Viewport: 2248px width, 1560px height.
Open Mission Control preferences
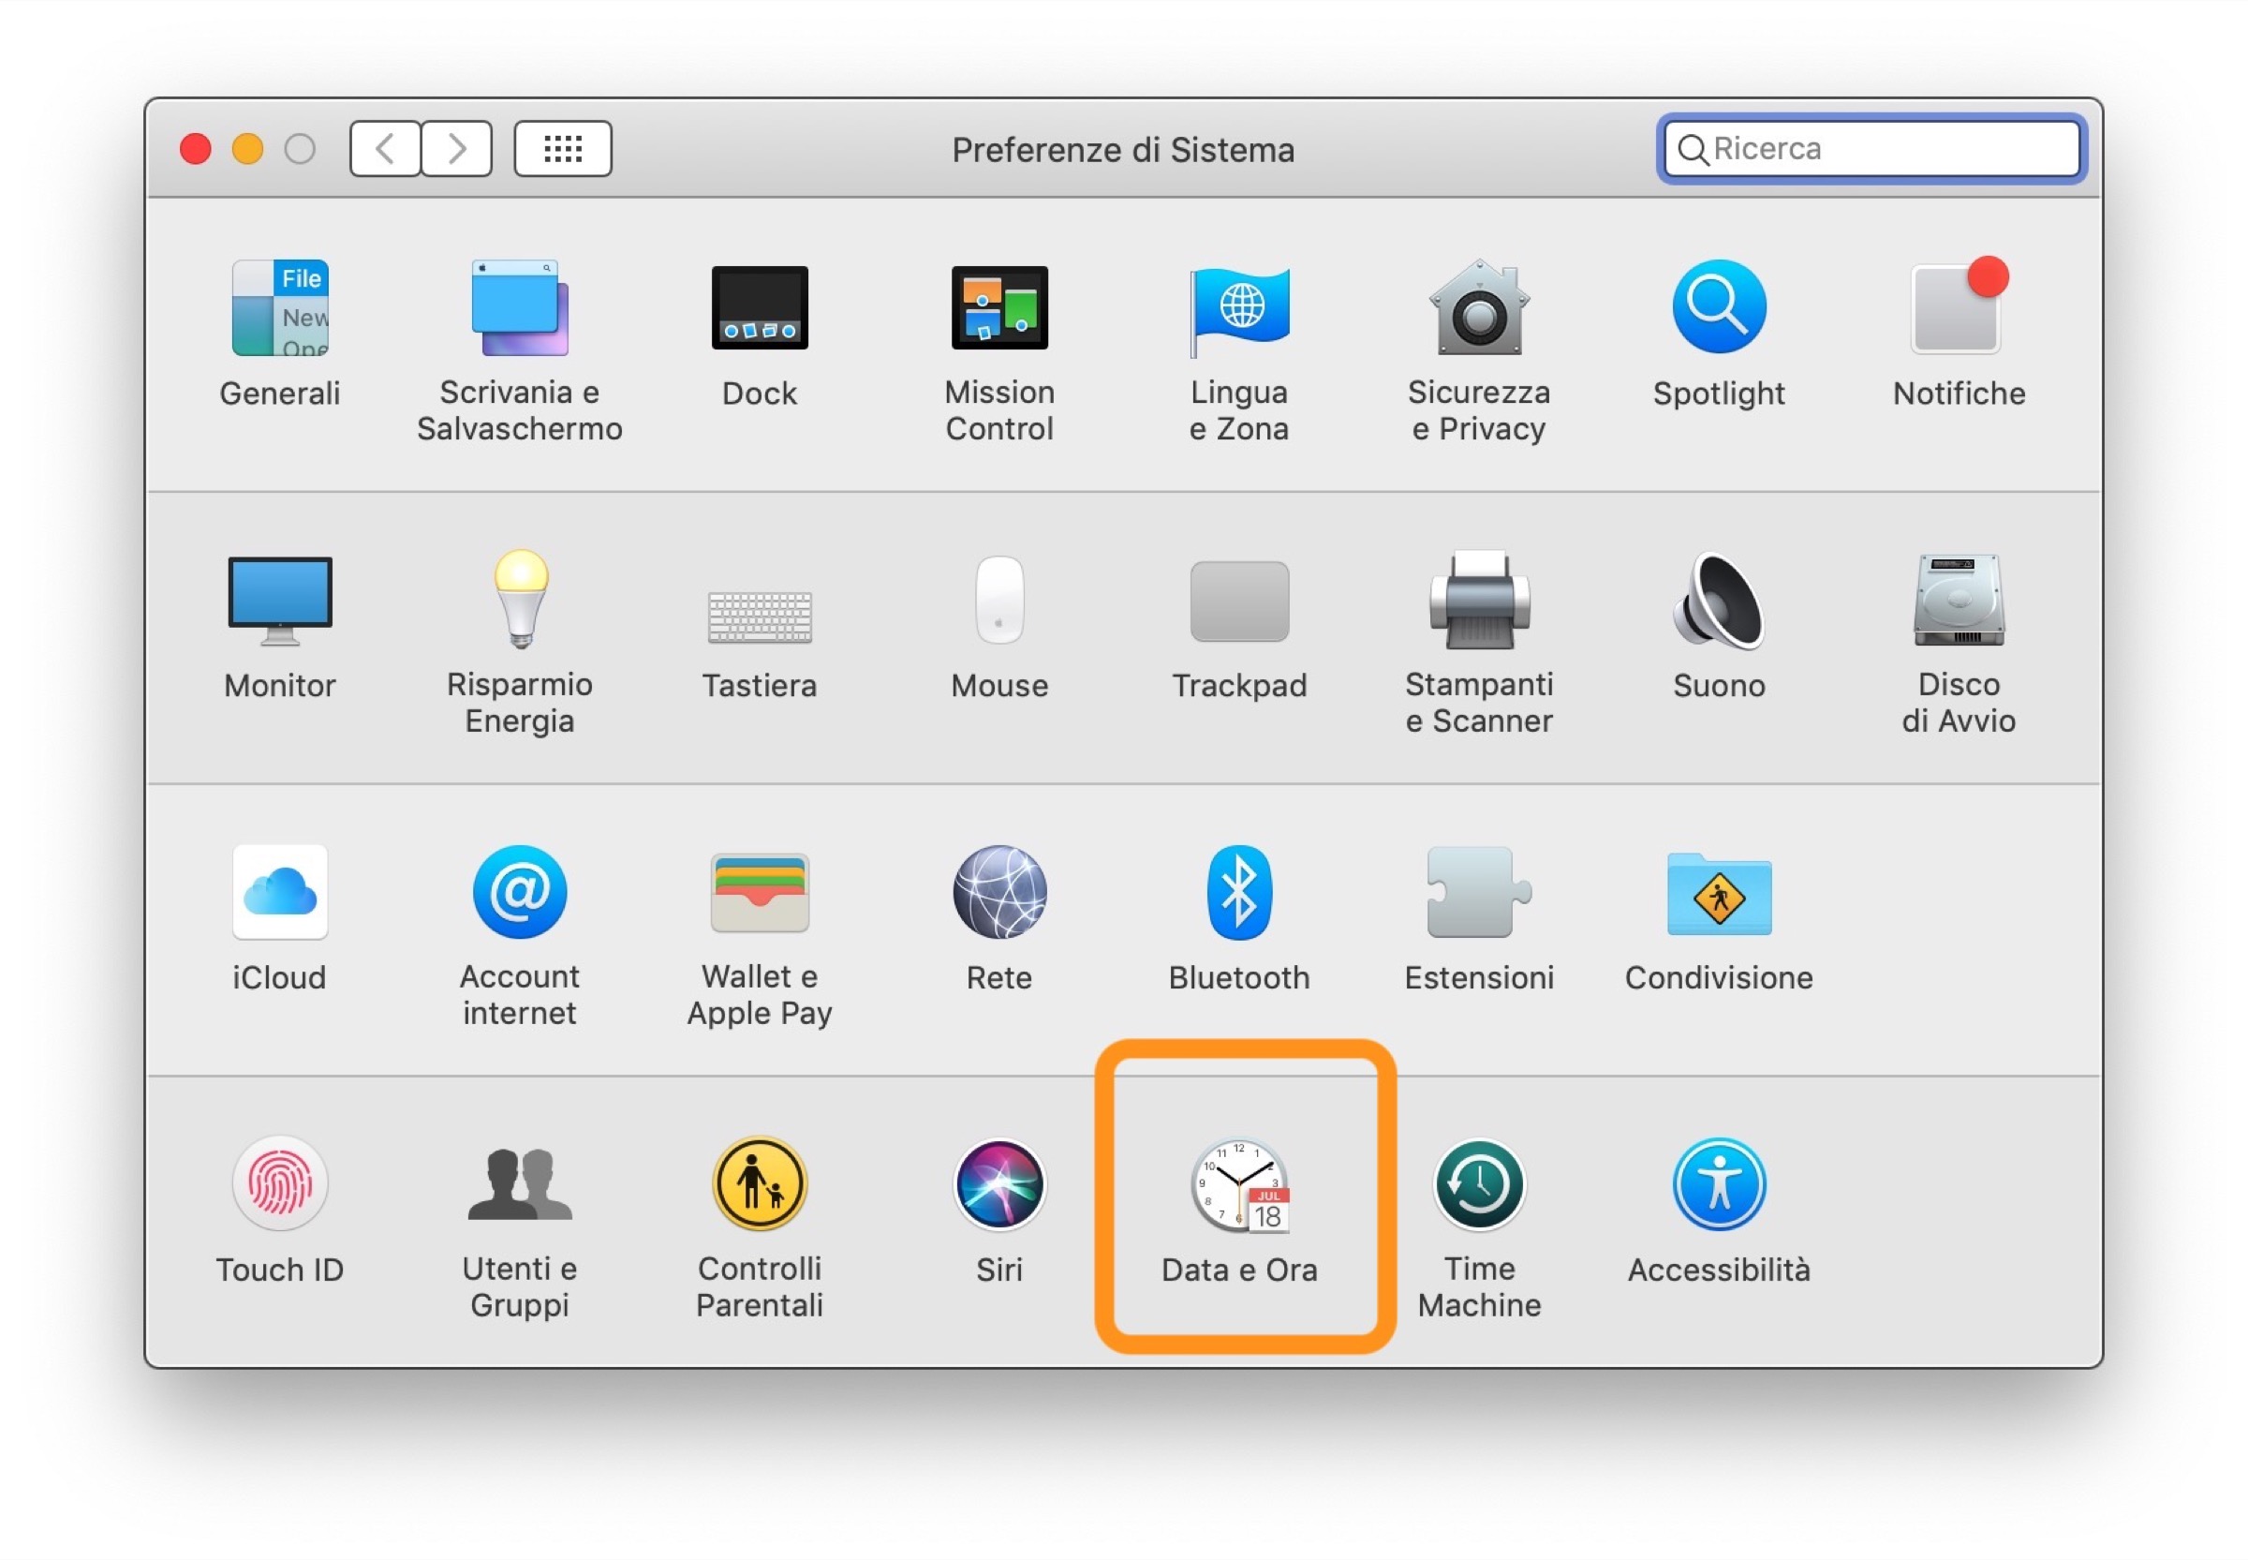pos(998,308)
